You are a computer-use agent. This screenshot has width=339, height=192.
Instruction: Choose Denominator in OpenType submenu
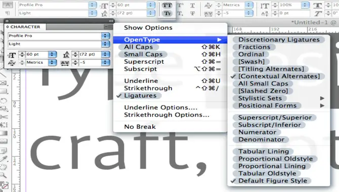click(x=261, y=139)
